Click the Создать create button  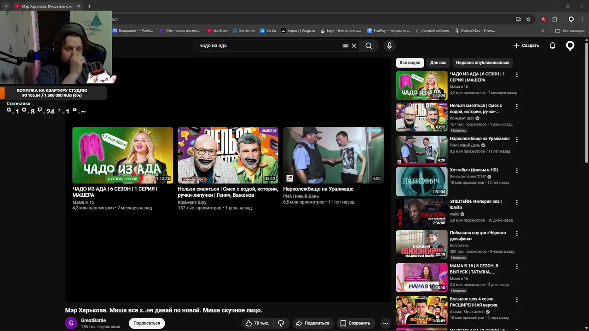(x=526, y=46)
